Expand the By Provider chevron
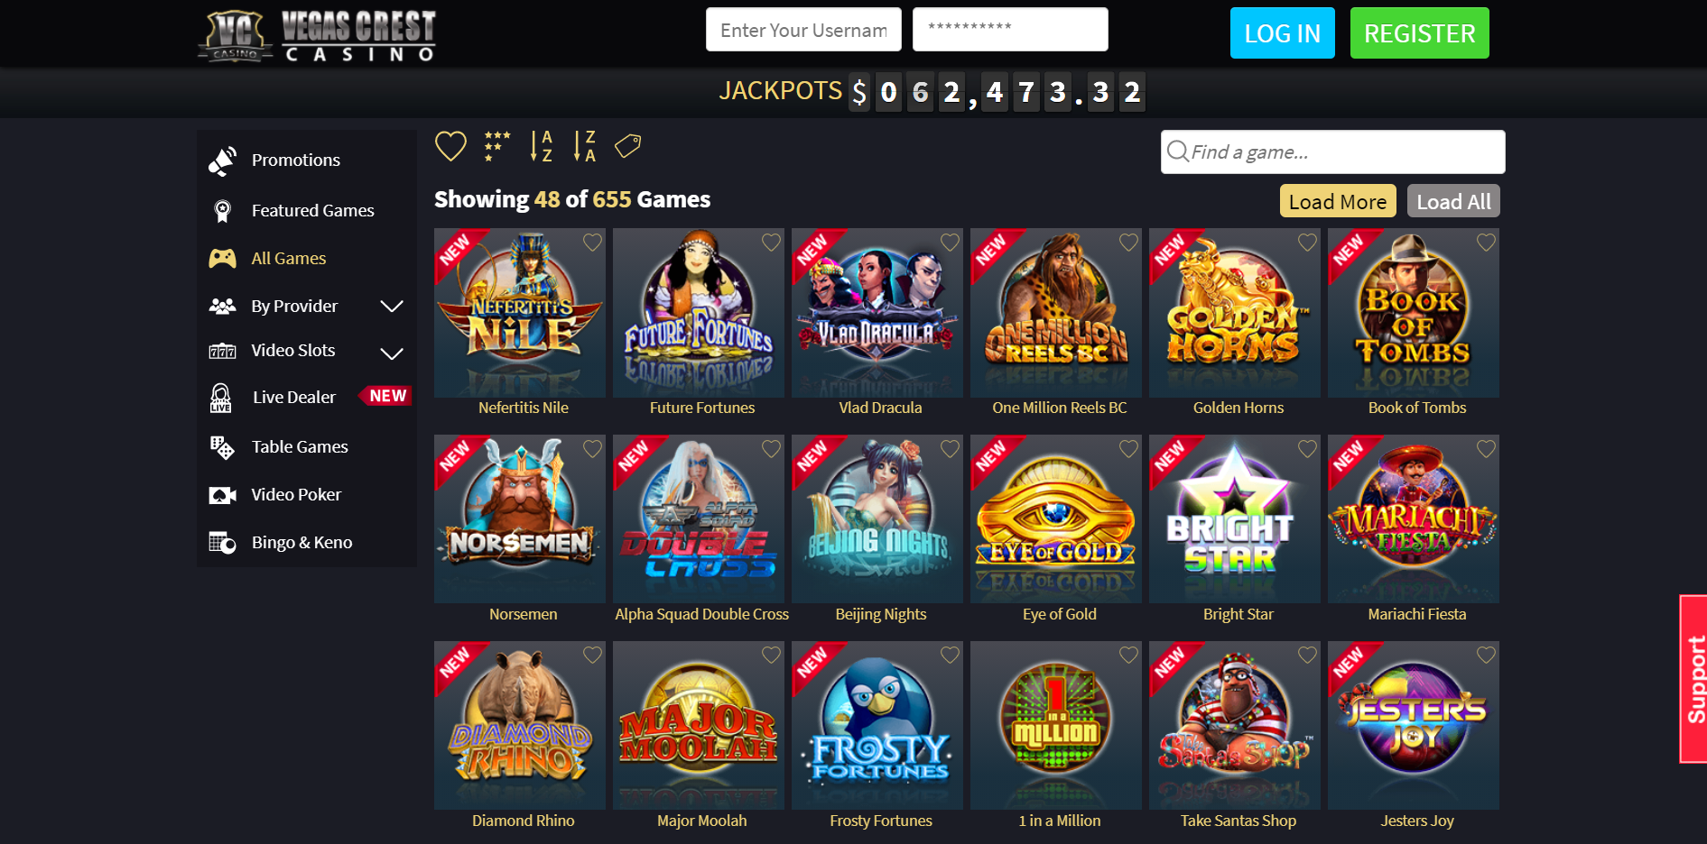 click(x=392, y=307)
